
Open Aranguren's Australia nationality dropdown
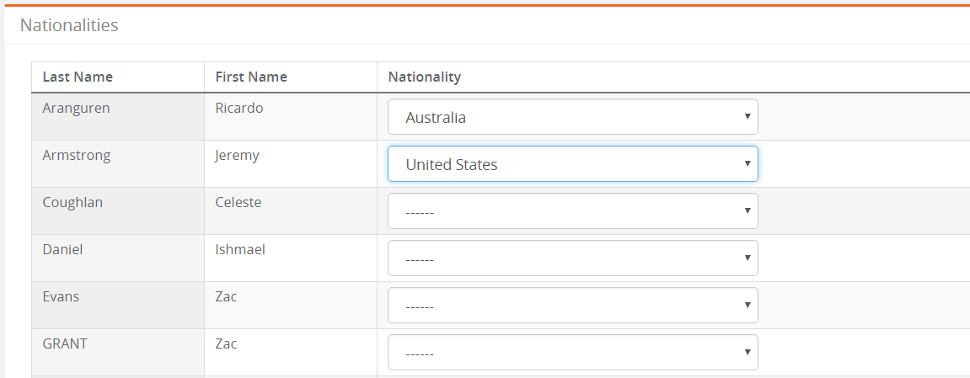click(x=572, y=117)
